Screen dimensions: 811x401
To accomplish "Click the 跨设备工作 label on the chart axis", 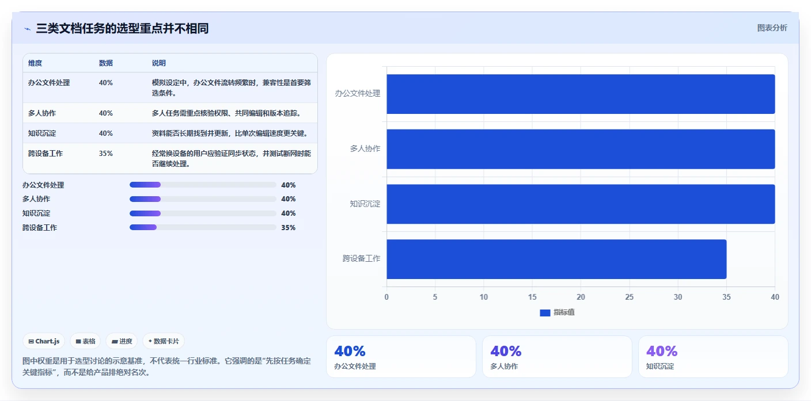I will click(x=362, y=259).
